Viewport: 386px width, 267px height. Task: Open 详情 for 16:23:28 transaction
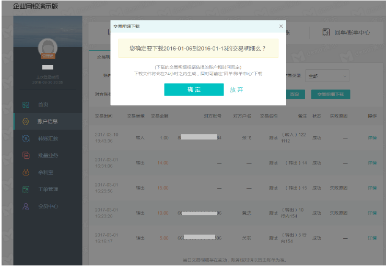(x=372, y=213)
